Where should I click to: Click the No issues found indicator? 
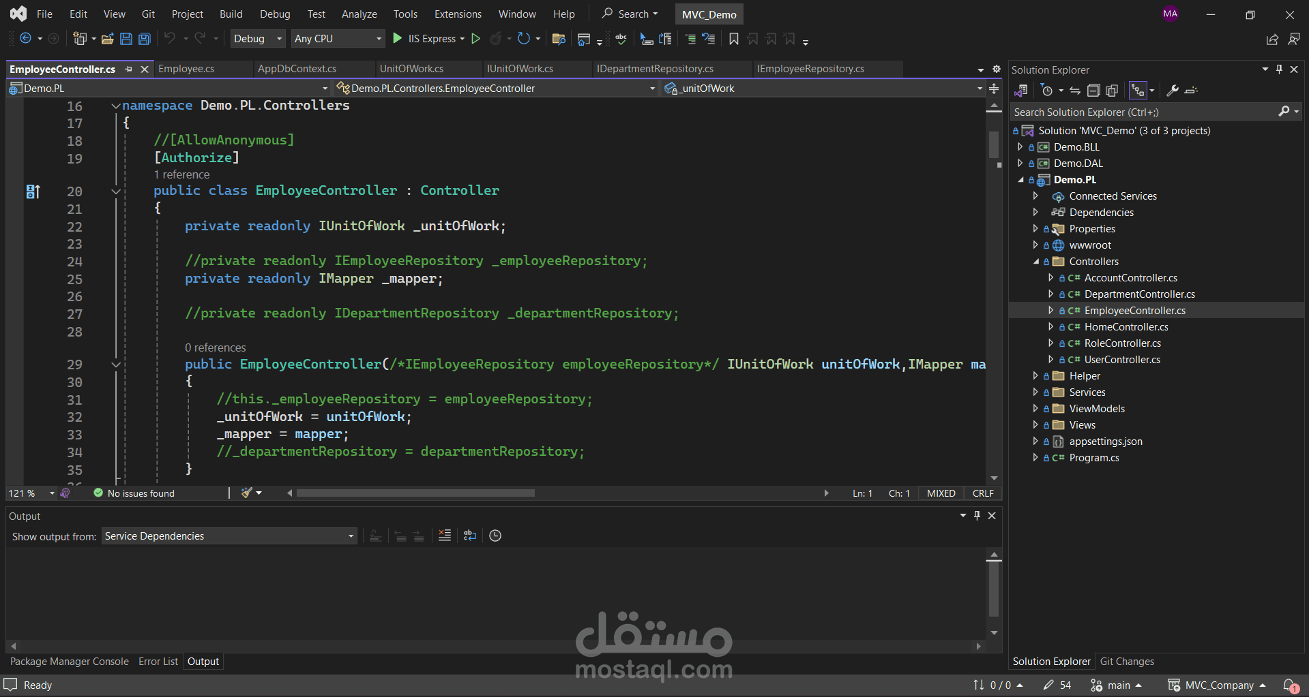(x=134, y=493)
